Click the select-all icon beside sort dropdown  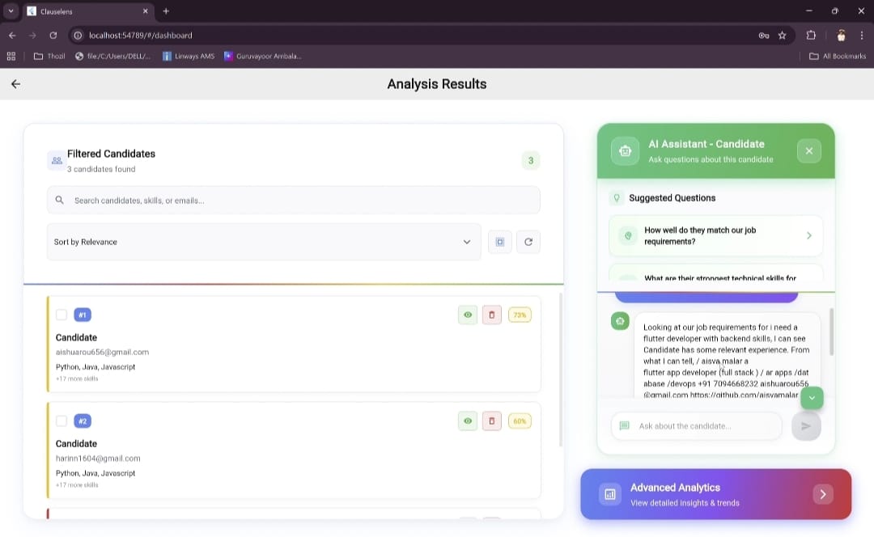click(499, 242)
